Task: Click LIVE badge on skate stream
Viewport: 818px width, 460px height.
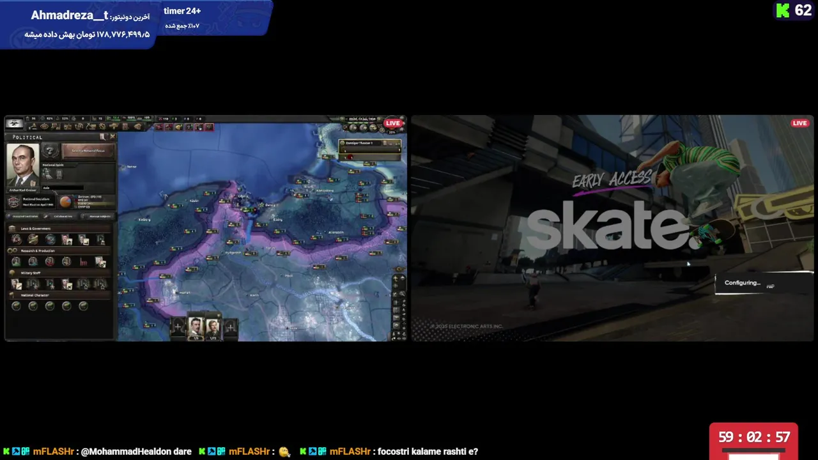Action: pos(799,123)
